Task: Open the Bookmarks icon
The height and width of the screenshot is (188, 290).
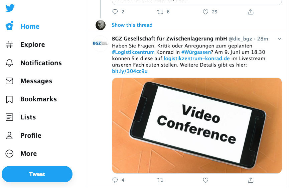Action: pos(9,99)
